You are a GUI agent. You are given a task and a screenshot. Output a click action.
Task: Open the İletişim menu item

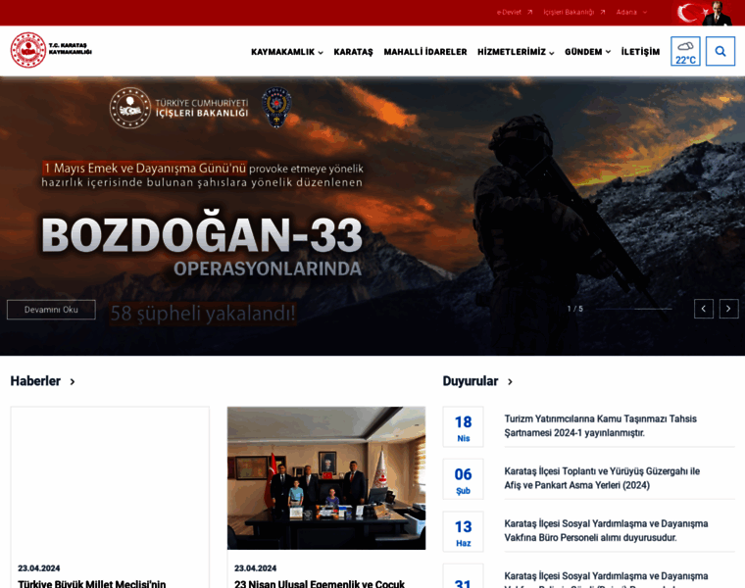tap(640, 52)
